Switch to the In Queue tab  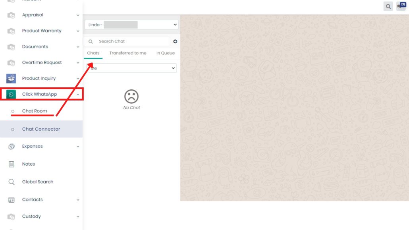point(166,53)
